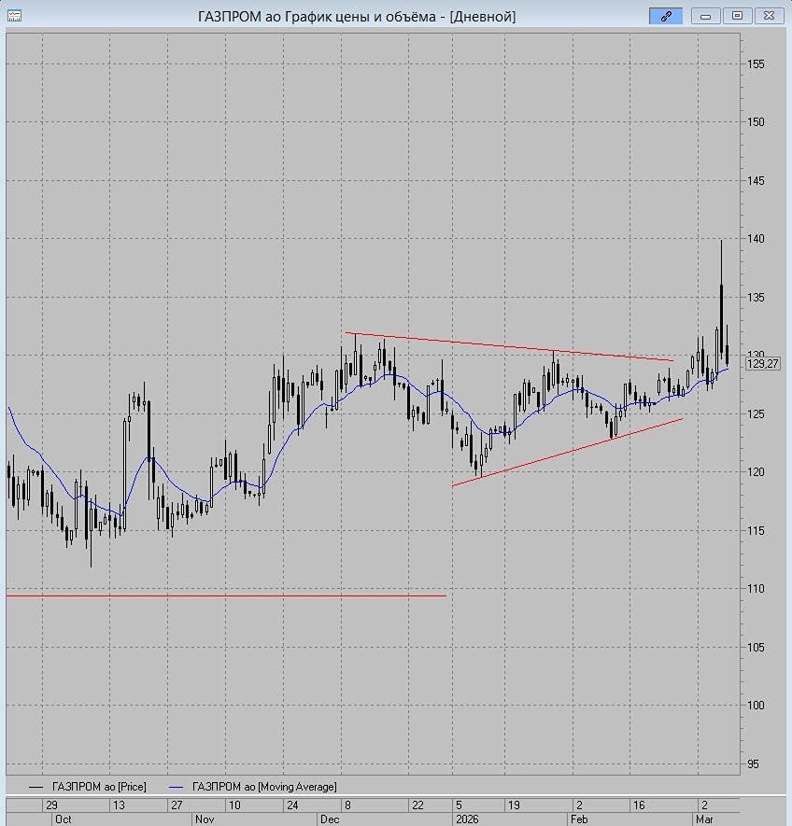
Task: Click the 150 price axis label
Action: [x=756, y=121]
